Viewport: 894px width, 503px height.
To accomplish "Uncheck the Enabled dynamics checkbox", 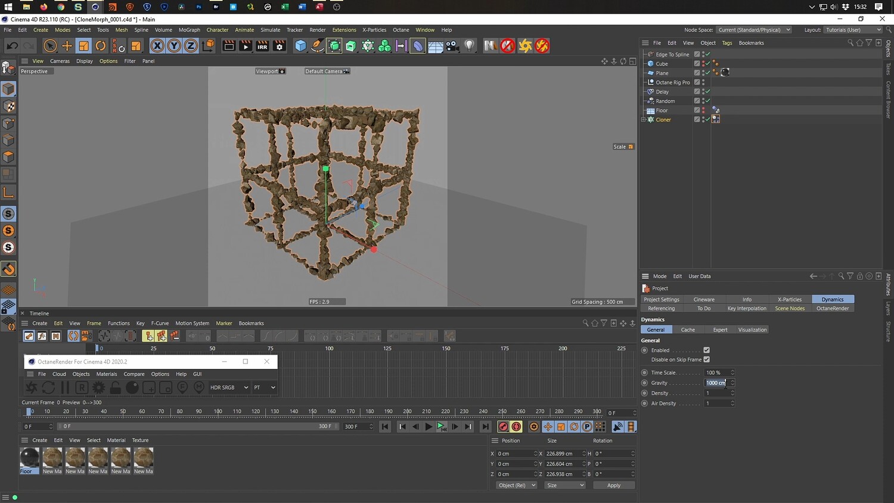I will 706,350.
